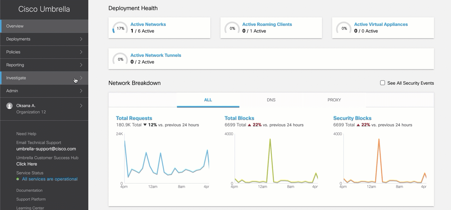Switch to the DNS tab
This screenshot has width=451, height=210.
coord(271,100)
